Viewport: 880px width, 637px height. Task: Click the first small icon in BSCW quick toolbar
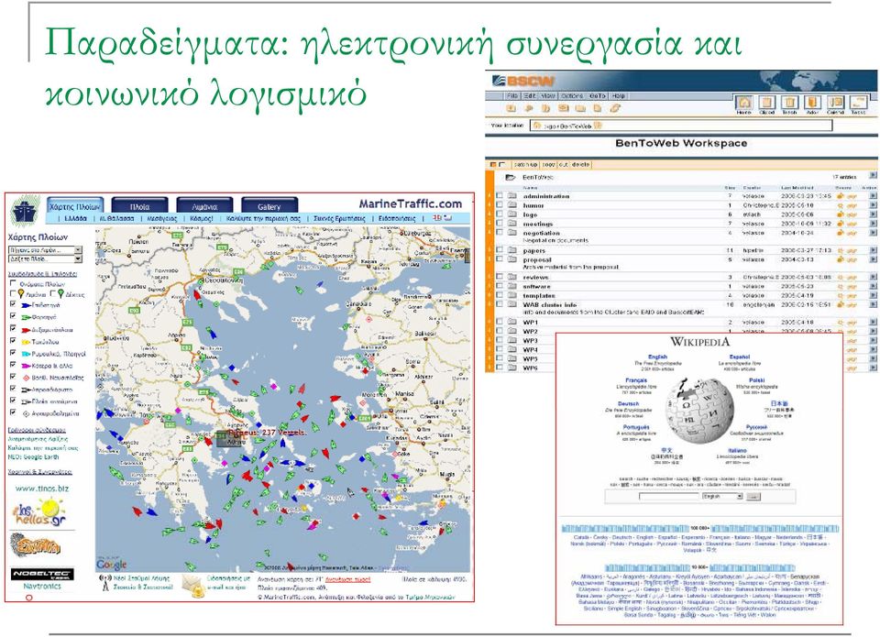point(511,108)
